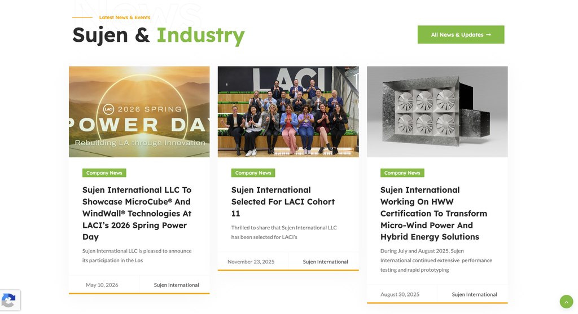Open the 2026 Spring Power Day image
Screen dimensions: 578x314
[139, 112]
